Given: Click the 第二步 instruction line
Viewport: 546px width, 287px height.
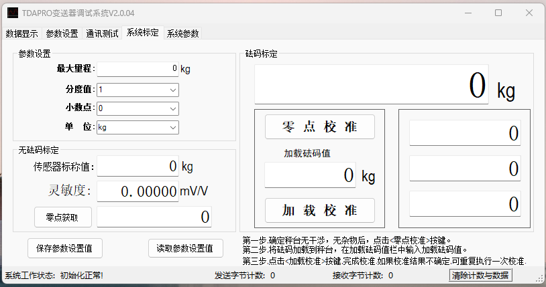Looking at the screenshot, I should point(355,250).
